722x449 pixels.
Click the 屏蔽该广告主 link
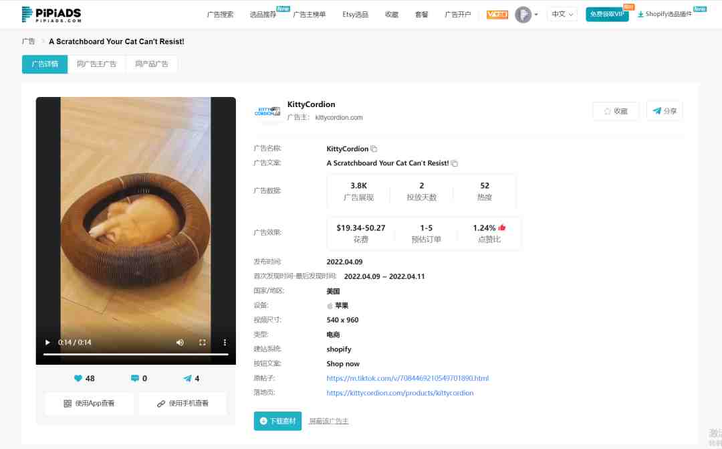(x=329, y=421)
